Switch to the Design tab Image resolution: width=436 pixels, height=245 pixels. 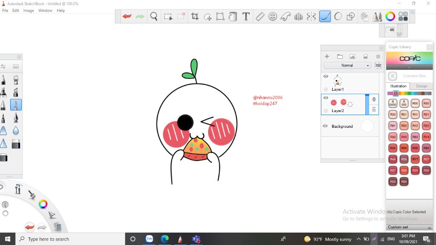(x=421, y=86)
